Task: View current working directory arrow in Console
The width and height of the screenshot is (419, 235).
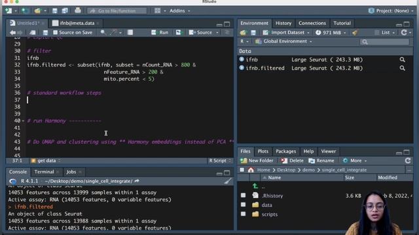Action: [x=137, y=181]
